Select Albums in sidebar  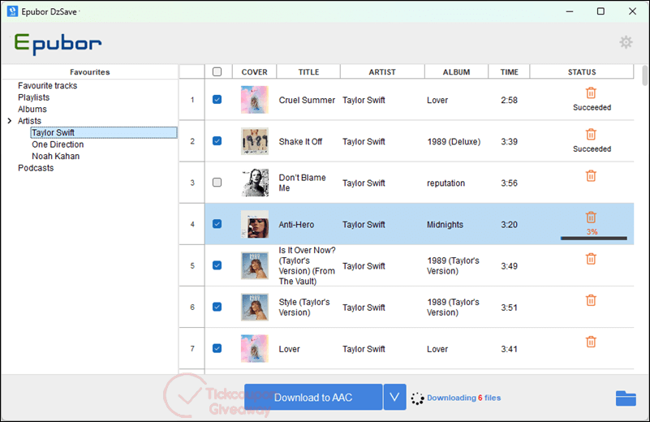tap(32, 109)
